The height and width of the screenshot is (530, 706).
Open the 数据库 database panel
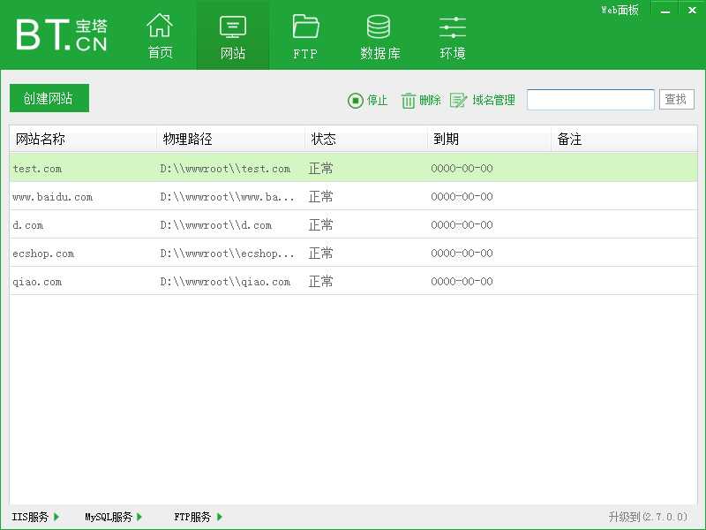[x=378, y=34]
